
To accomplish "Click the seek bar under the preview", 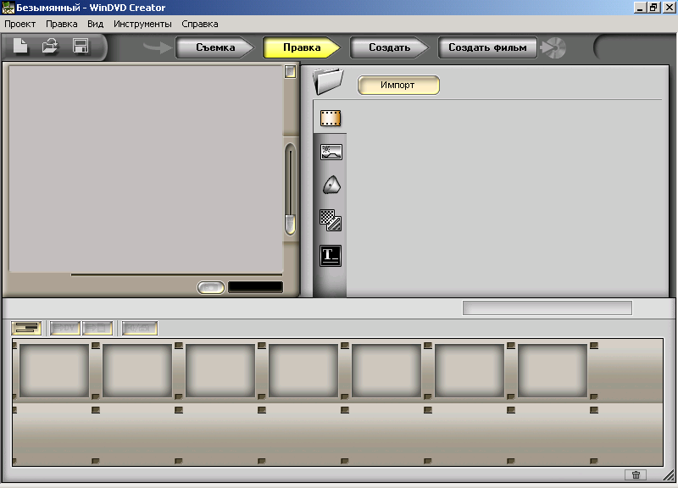I will (x=176, y=274).
